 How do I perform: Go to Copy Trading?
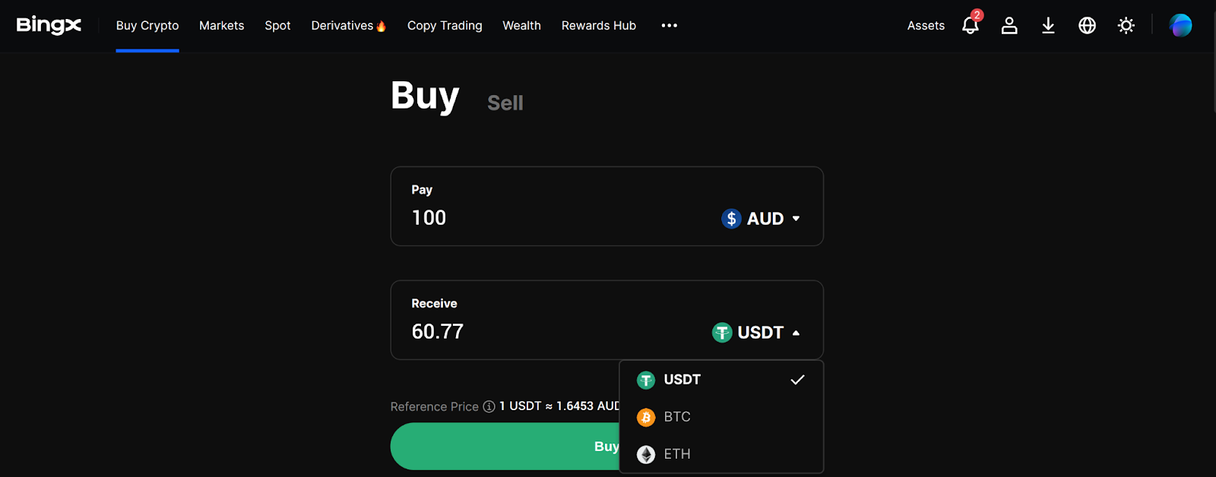(445, 25)
